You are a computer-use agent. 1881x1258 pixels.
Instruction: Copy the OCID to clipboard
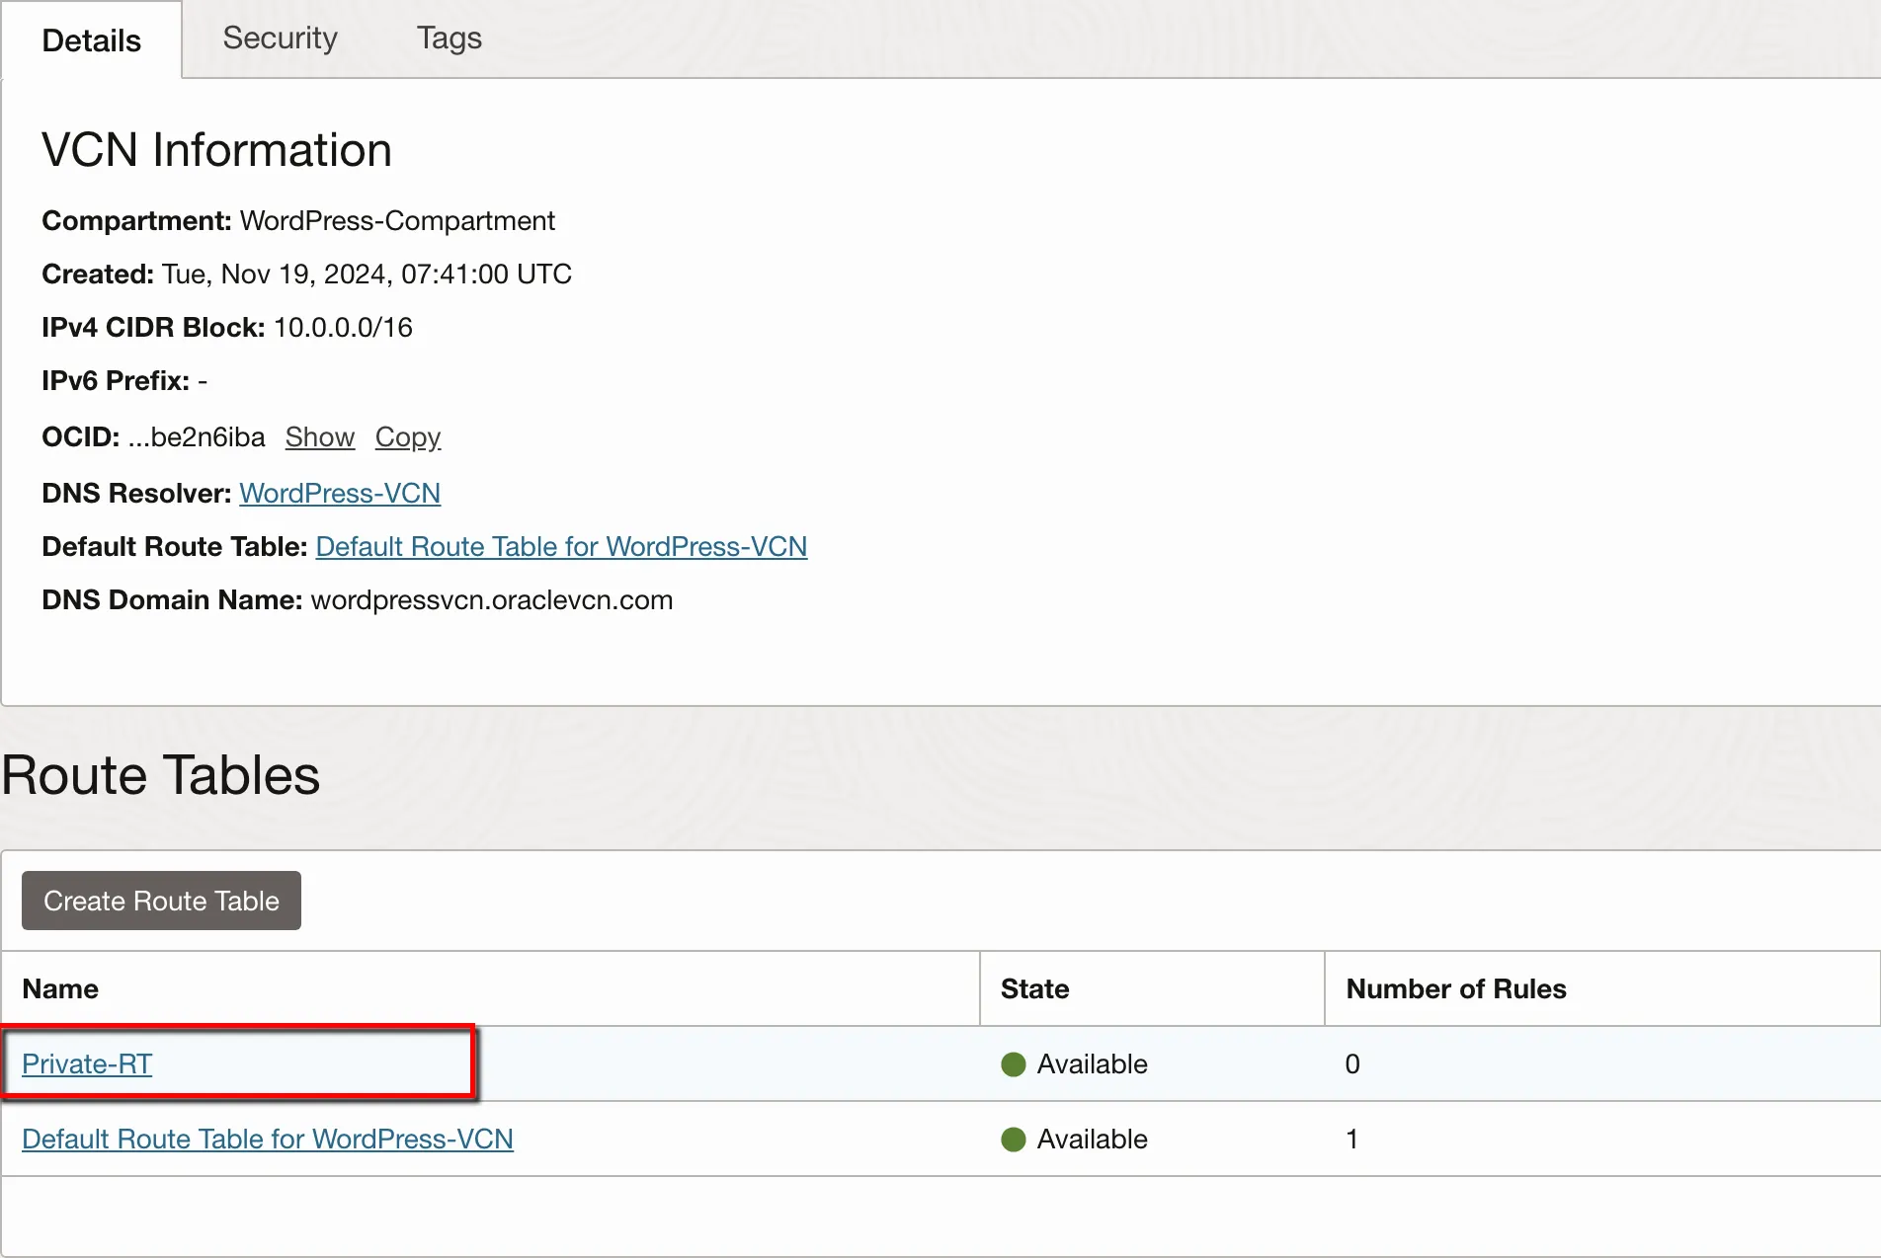coord(407,437)
